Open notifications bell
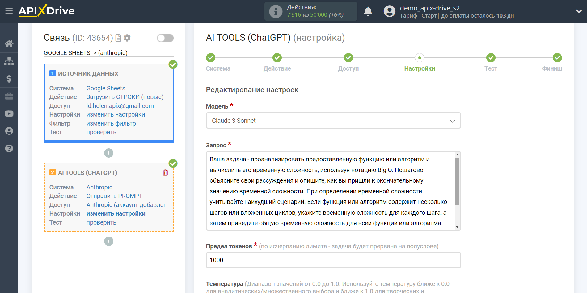587x293 pixels. click(368, 11)
